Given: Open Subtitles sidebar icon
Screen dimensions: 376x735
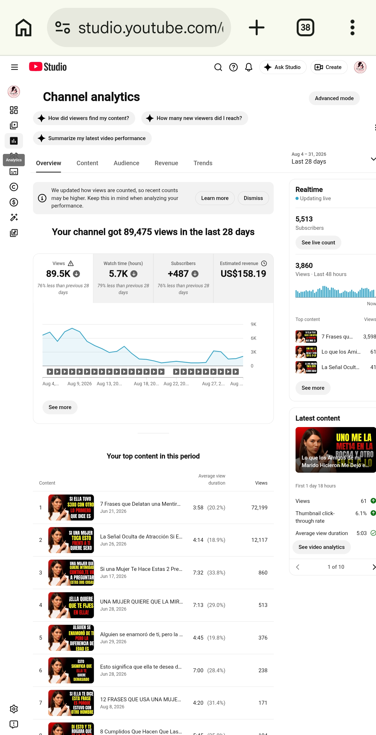Looking at the screenshot, I should tap(14, 171).
